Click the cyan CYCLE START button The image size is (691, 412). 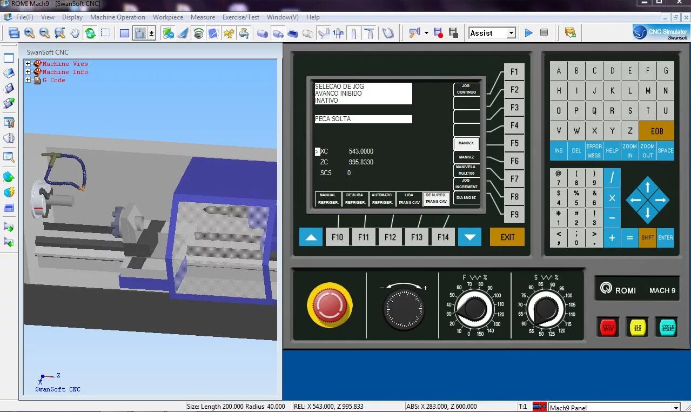(x=668, y=327)
